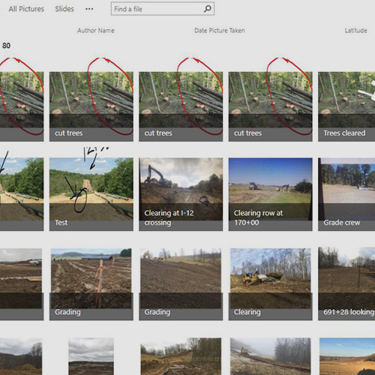Open the Test picture thumbnail
Viewport: 375px width, 375px height.
[x=91, y=194]
